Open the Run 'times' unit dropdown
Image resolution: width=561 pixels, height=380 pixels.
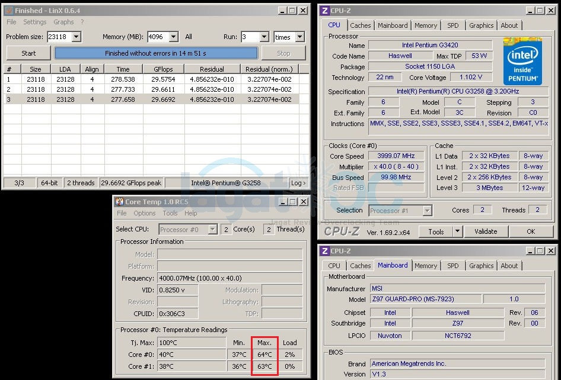tap(299, 37)
